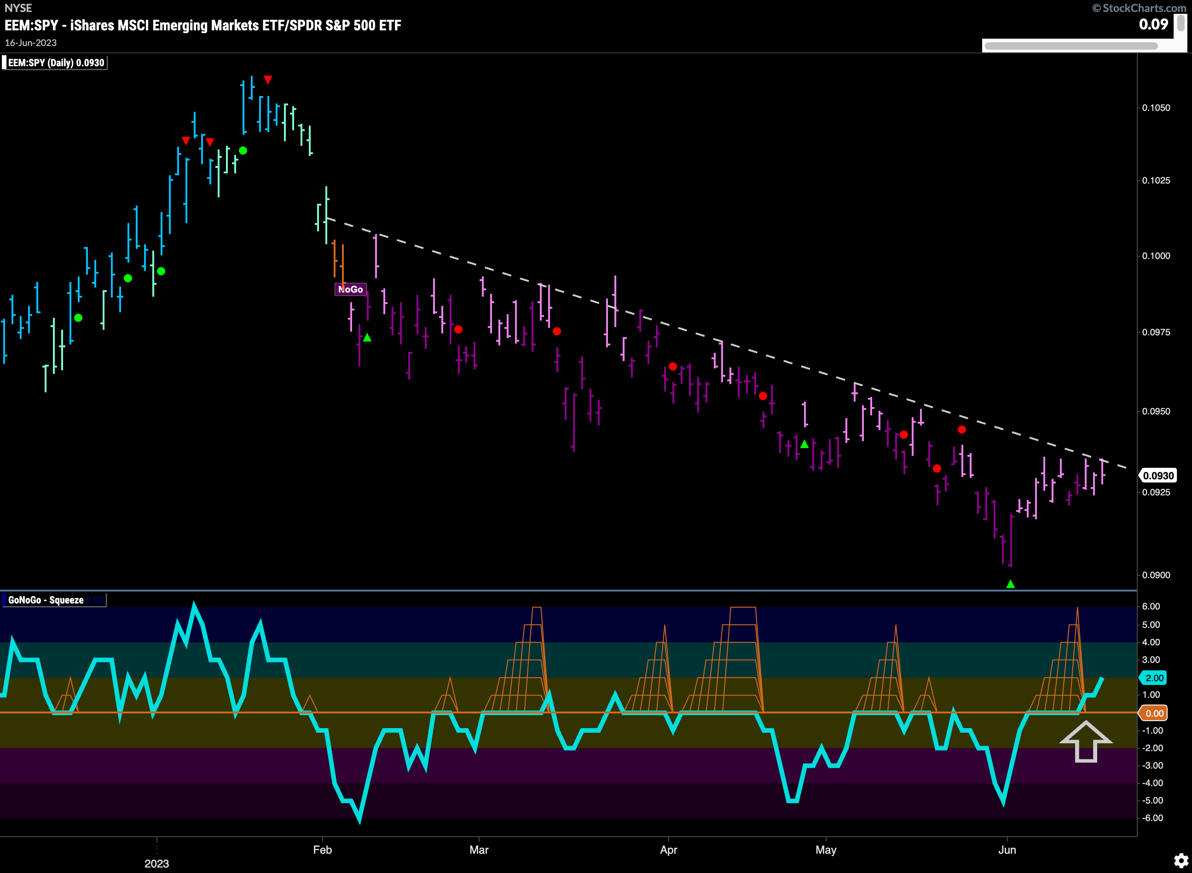Click the 6.00 oscillator axis label
The height and width of the screenshot is (873, 1192).
click(x=1151, y=606)
